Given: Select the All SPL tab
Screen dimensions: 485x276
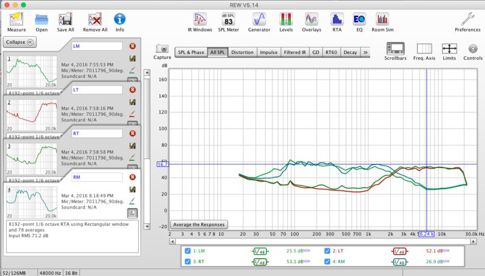Looking at the screenshot, I should [217, 53].
